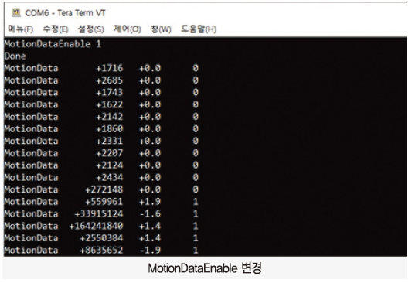Image resolution: width=415 pixels, height=283 pixels.
Task: Open the 도움말(H) menu
Action: (199, 29)
